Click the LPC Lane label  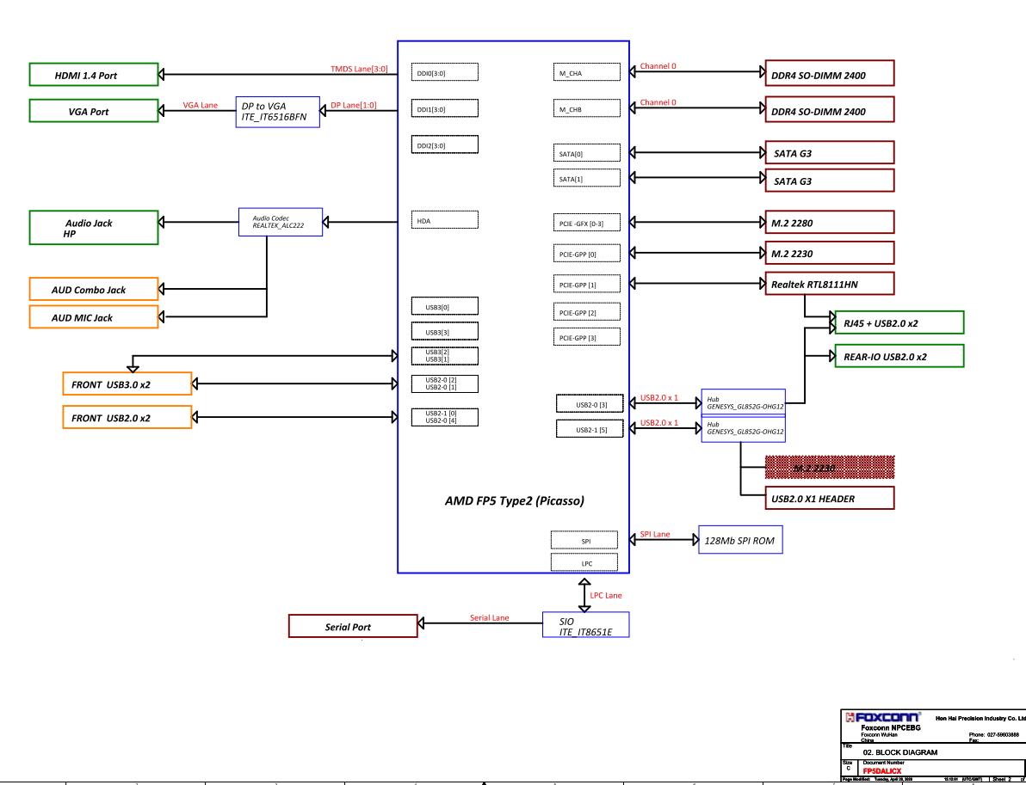[x=606, y=595]
